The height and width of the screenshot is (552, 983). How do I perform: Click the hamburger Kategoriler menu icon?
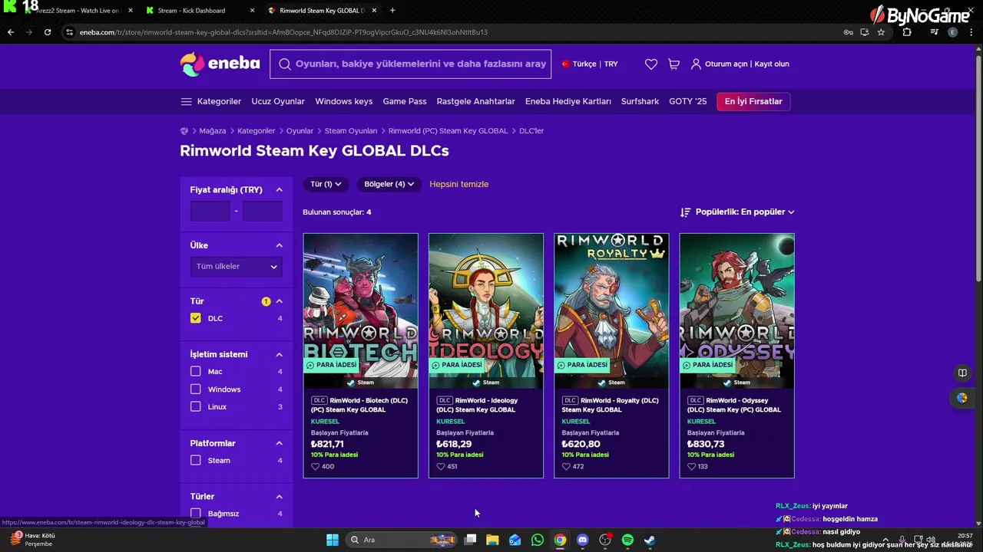point(186,101)
